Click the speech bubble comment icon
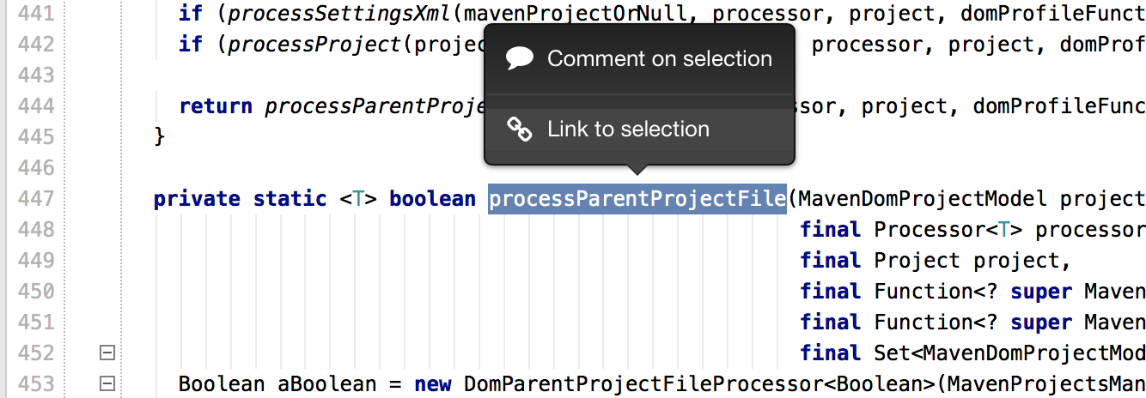 coord(520,58)
